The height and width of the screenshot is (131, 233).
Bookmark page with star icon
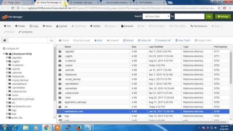[x=219, y=8]
